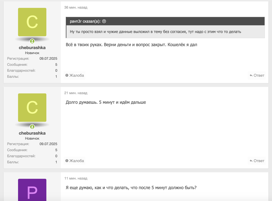The height and width of the screenshot is (201, 272).
Task: Click quoted text from pavn3r
Action: coord(155,32)
